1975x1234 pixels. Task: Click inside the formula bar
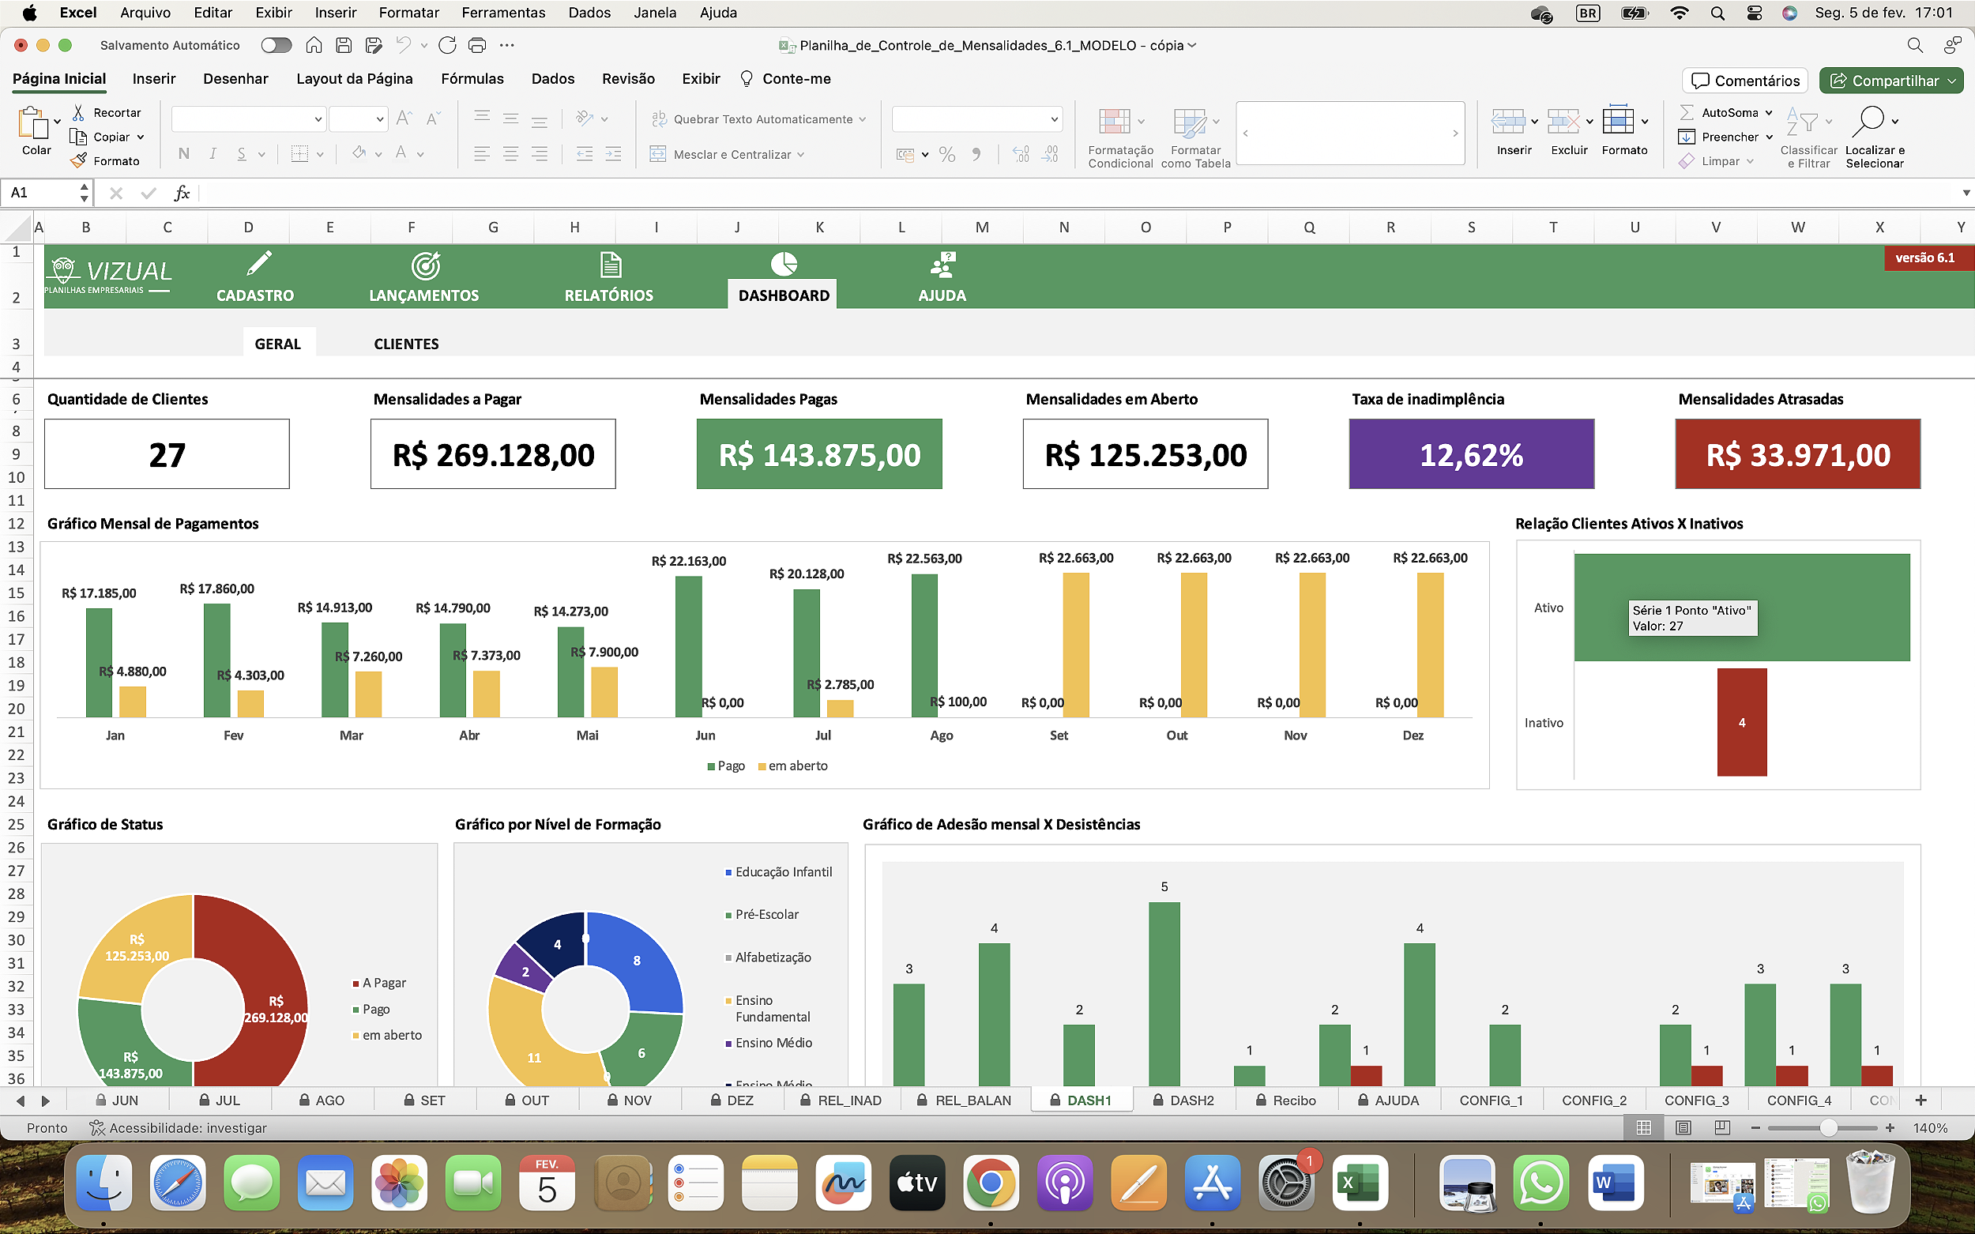(571, 193)
